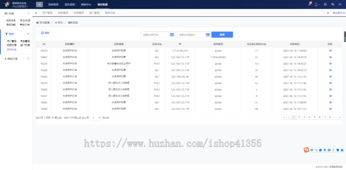Open 操作日志 in the sidebar
The width and height of the screenshot is (346, 170).
coord(12,49)
